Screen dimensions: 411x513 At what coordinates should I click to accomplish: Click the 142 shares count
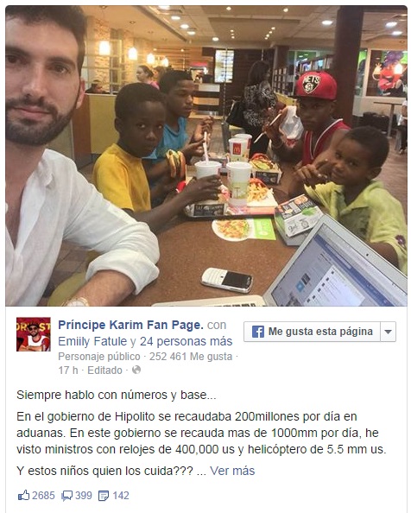(x=121, y=496)
